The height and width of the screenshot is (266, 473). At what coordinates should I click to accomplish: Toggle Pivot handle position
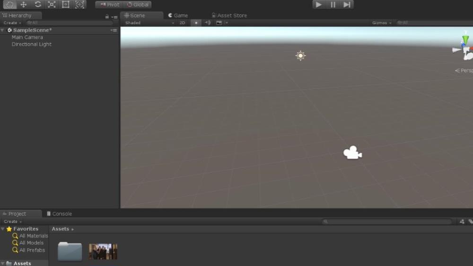[x=110, y=5]
